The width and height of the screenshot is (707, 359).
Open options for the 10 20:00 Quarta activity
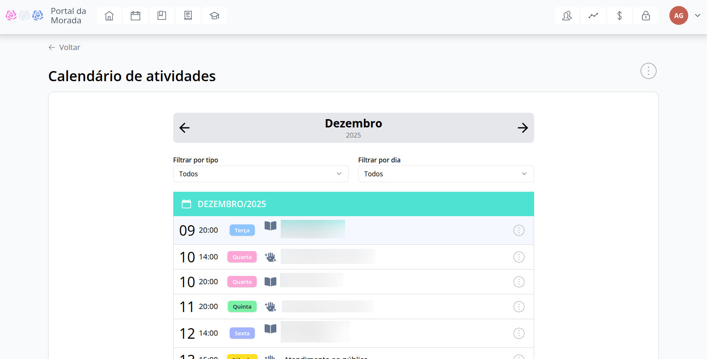click(x=519, y=282)
